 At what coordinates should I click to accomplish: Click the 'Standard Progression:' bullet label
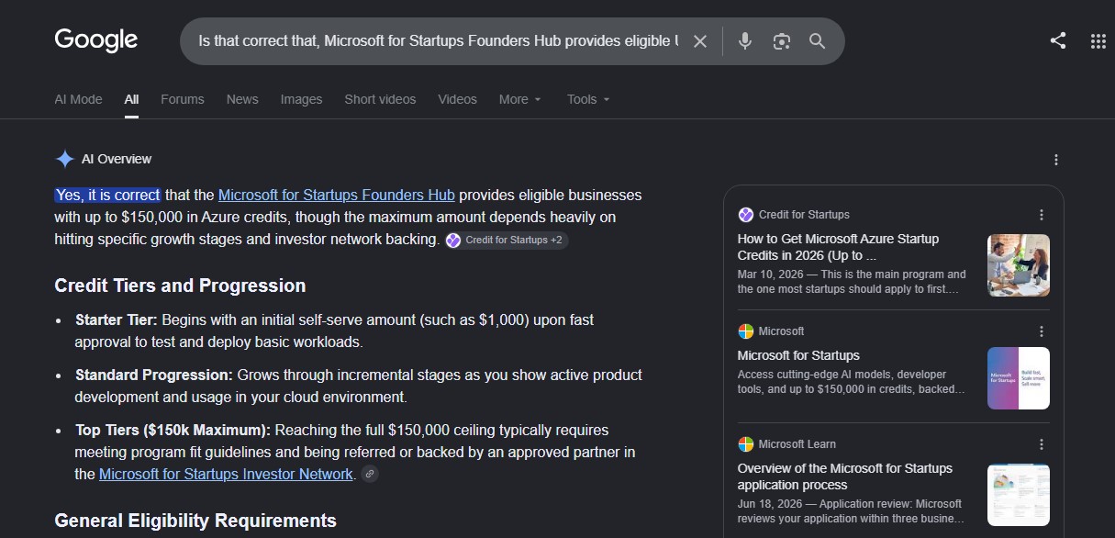[154, 375]
